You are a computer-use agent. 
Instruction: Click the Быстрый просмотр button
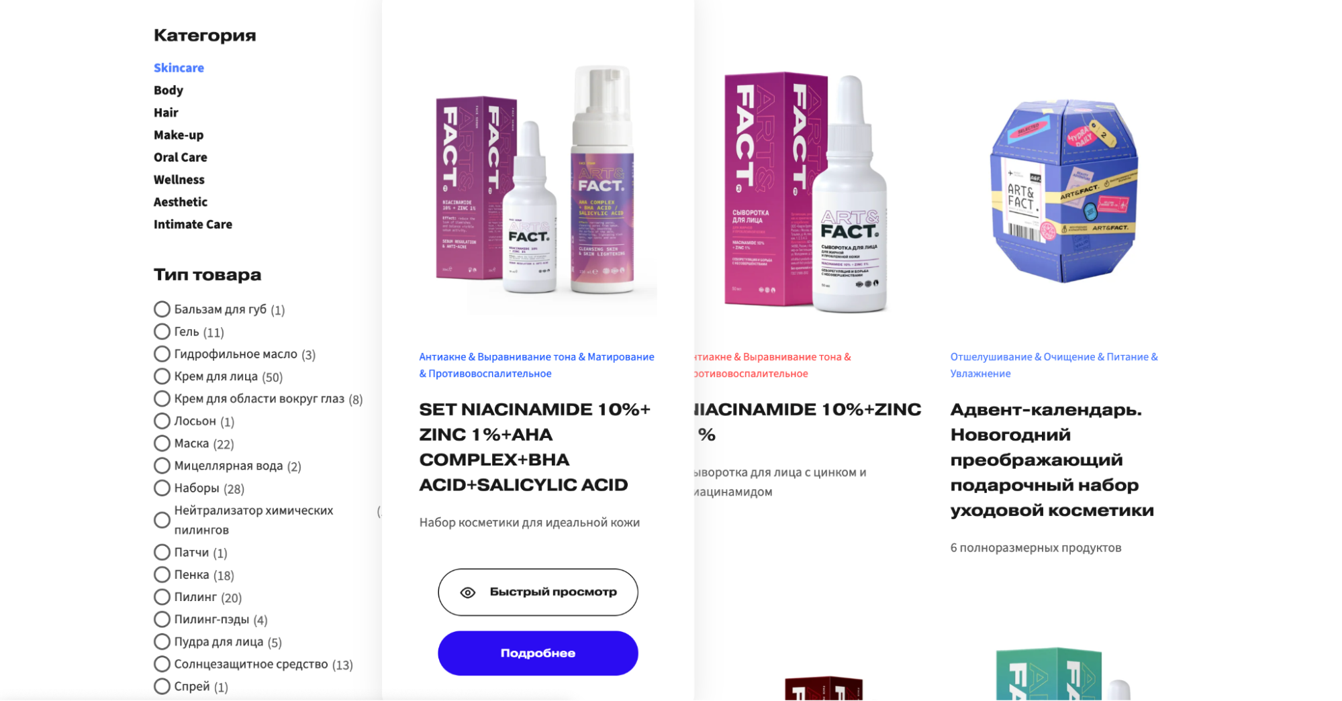pos(538,592)
